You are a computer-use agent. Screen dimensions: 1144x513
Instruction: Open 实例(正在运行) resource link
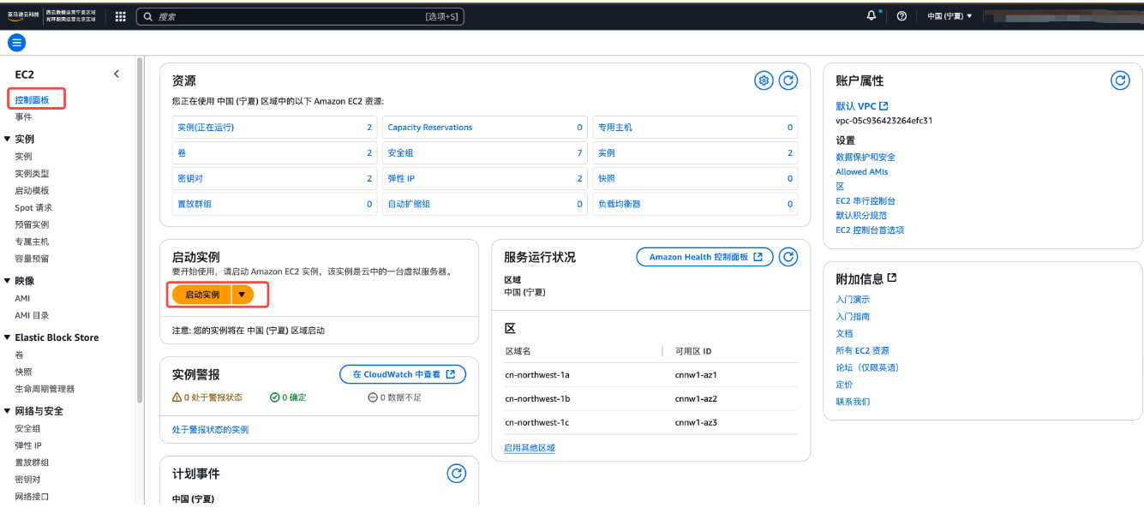pyautogui.click(x=206, y=128)
